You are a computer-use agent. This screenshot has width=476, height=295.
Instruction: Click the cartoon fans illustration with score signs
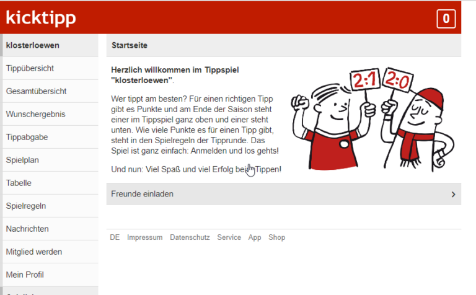pos(372,120)
